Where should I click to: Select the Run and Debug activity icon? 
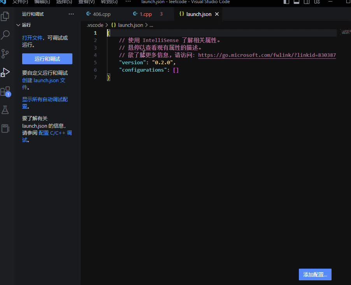click(x=5, y=72)
